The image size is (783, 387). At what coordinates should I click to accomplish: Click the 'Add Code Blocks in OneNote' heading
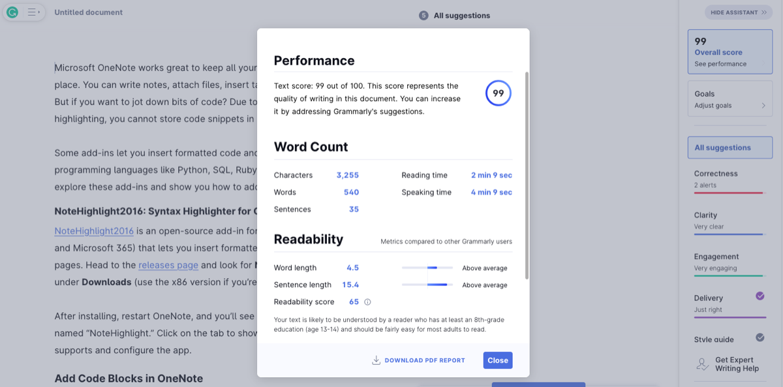[129, 379]
